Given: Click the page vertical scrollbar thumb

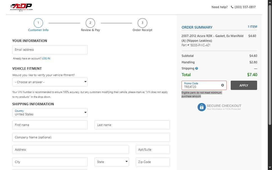Looking at the screenshot, I should pyautogui.click(x=270, y=65).
